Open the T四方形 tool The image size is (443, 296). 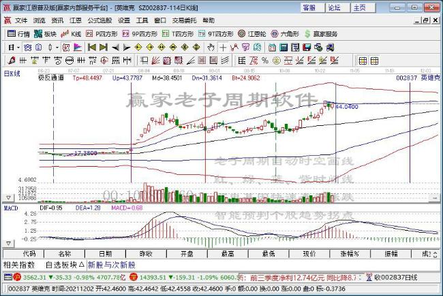pos(178,34)
